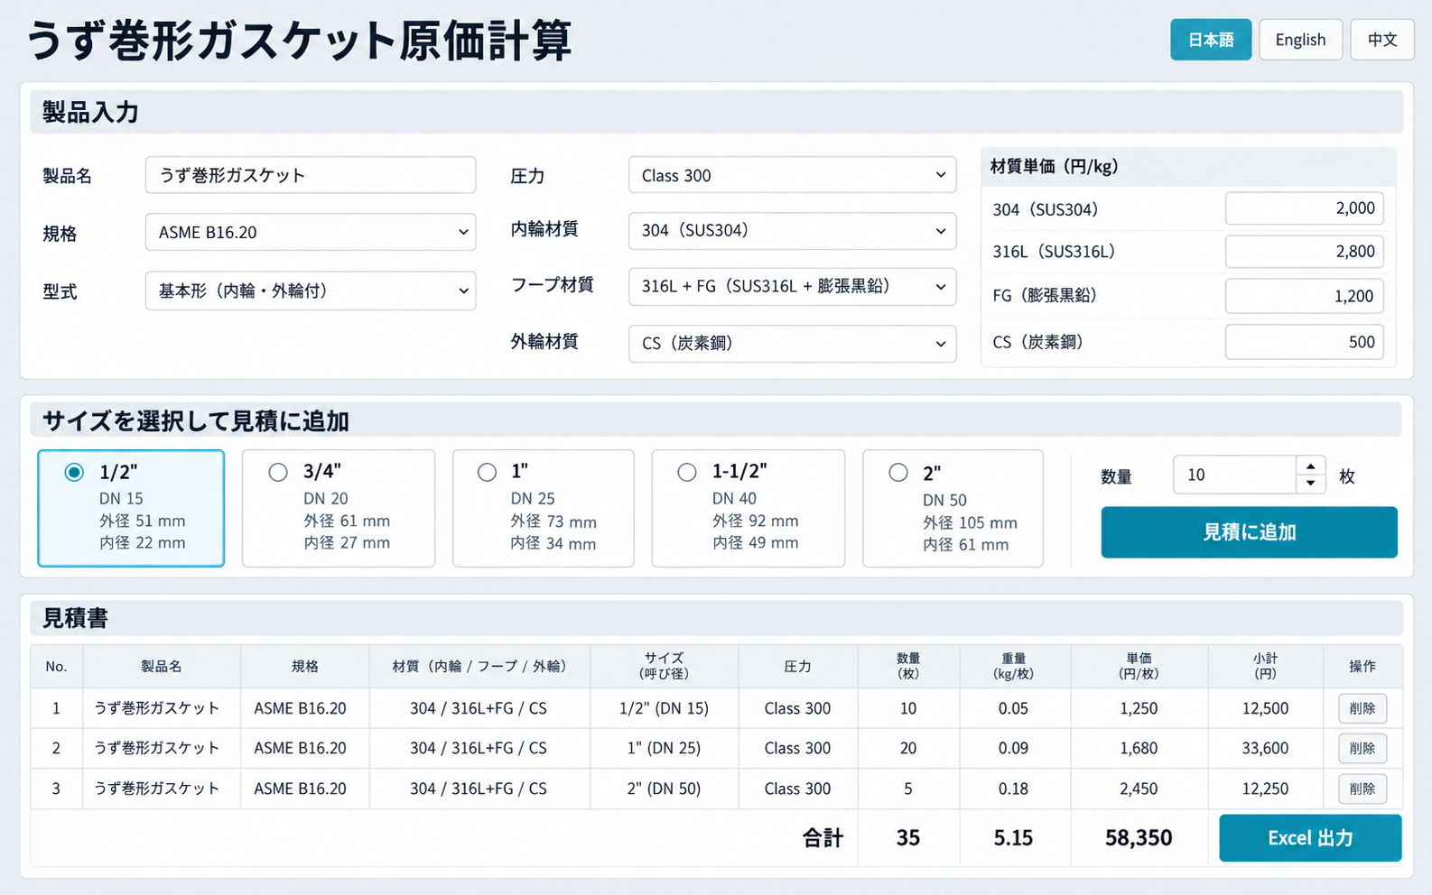
Task: Open the 型式 基本形 dropdown
Action: click(x=311, y=291)
